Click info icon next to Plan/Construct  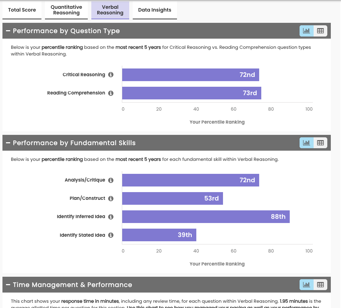111,198
